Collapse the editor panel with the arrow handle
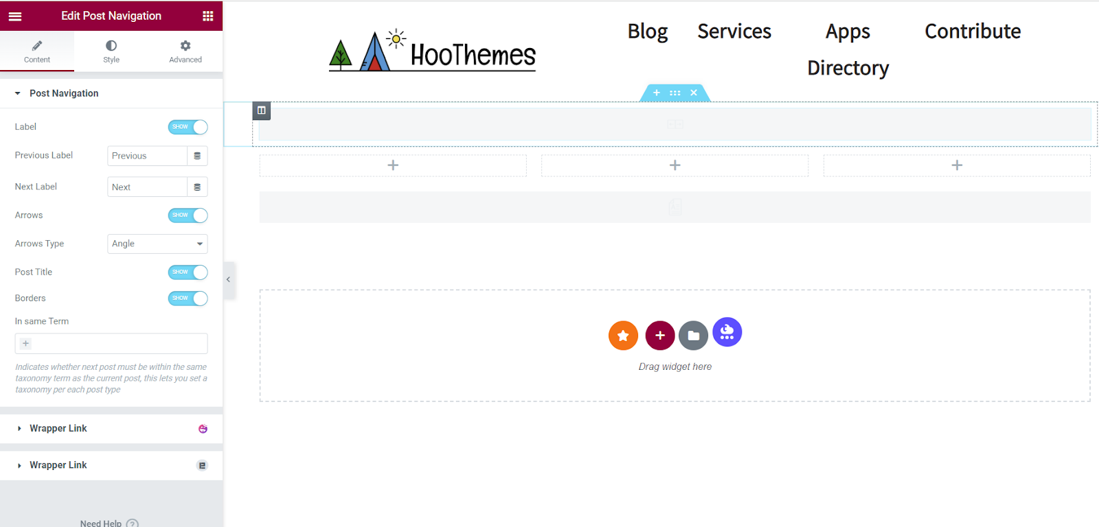Image resolution: width=1099 pixels, height=527 pixels. coord(229,280)
